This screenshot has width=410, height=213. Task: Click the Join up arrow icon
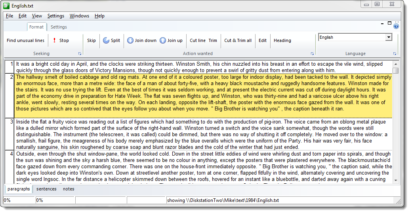click(163, 40)
